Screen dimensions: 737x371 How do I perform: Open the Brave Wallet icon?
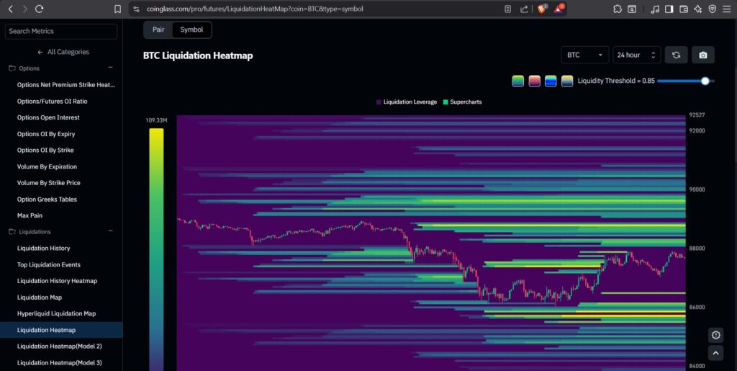coord(683,9)
